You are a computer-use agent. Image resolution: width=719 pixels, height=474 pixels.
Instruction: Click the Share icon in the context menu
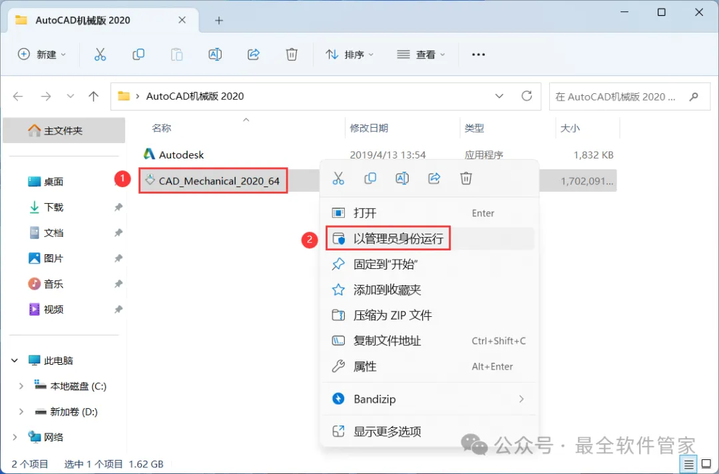pyautogui.click(x=434, y=178)
